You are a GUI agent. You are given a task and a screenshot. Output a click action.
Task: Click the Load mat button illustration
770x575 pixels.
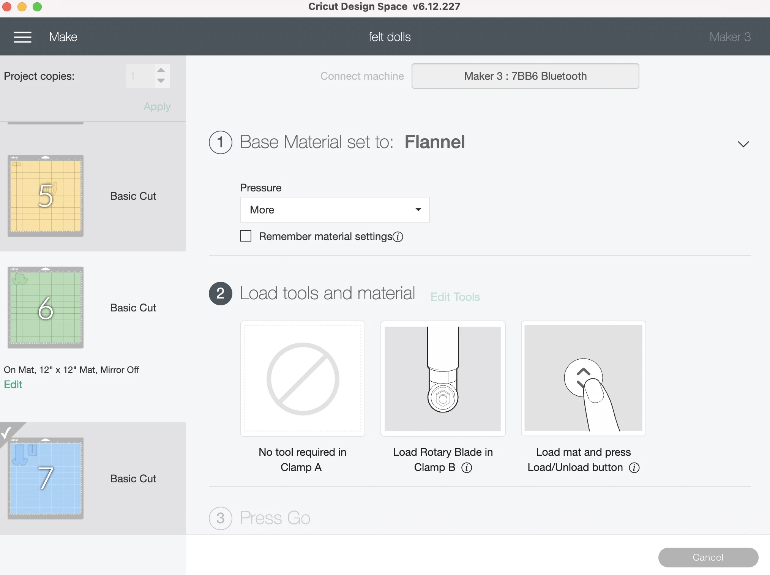click(x=583, y=379)
